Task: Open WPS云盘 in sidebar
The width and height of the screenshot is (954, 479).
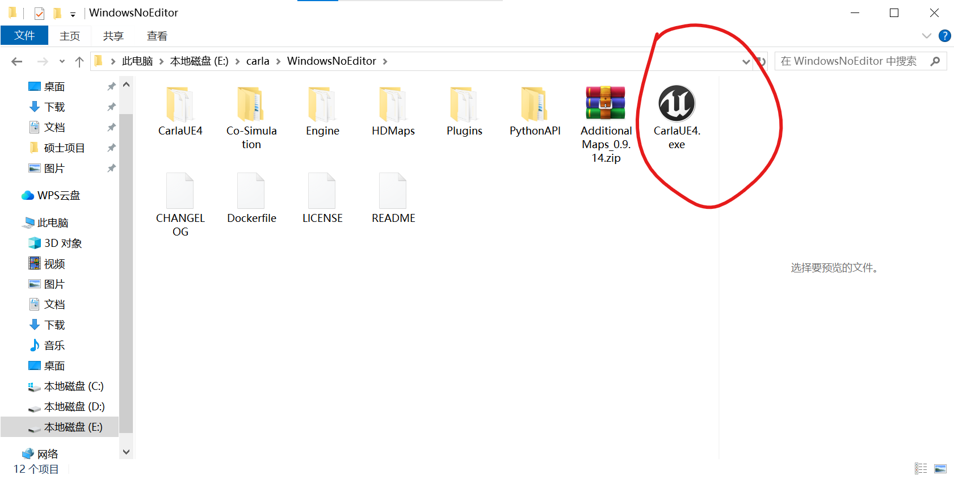Action: point(51,195)
